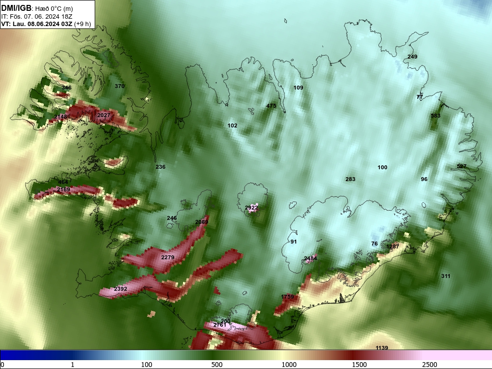
Task: Click the map value 583
Action: point(435,116)
